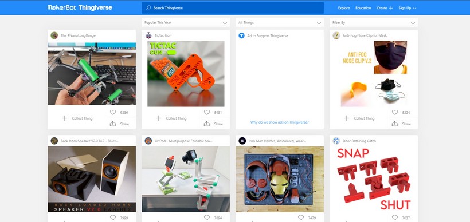Open the Iron Man Helmet author avatar

click(x=242, y=141)
